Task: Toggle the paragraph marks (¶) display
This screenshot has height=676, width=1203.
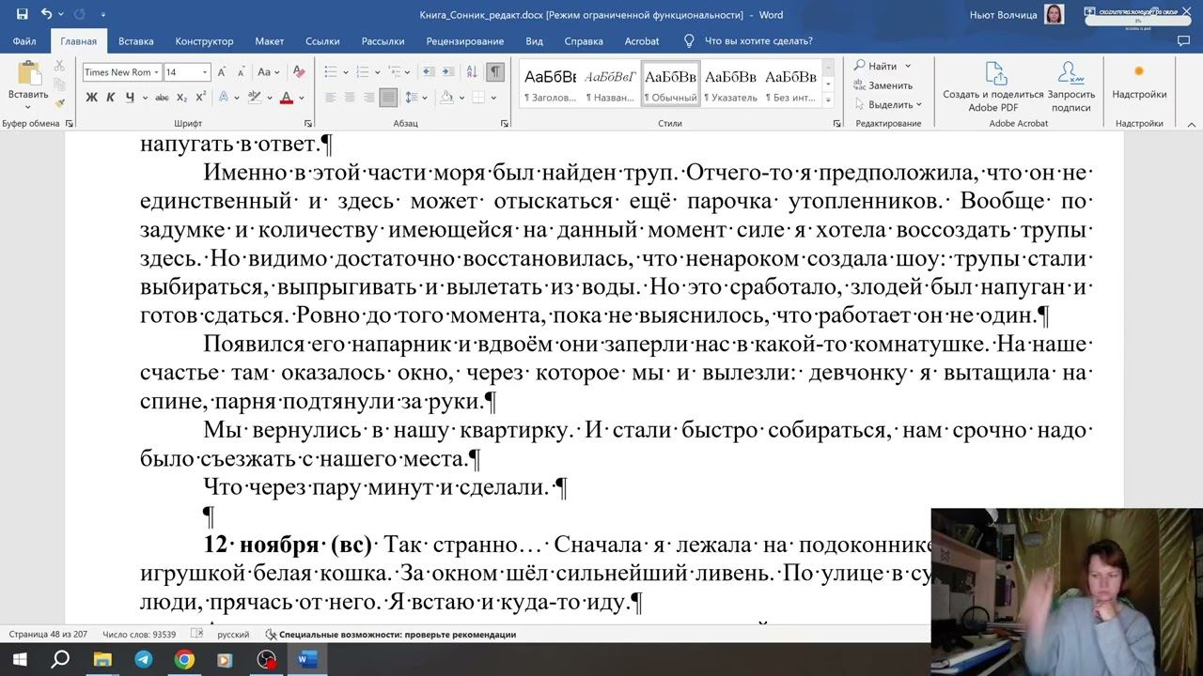Action: [x=495, y=72]
